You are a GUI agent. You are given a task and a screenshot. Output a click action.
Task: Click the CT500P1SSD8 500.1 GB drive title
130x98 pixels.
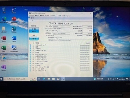(61, 23)
